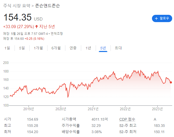Click the 200 y-axis label

[6, 63]
